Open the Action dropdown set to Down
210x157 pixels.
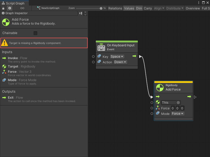(x=120, y=62)
